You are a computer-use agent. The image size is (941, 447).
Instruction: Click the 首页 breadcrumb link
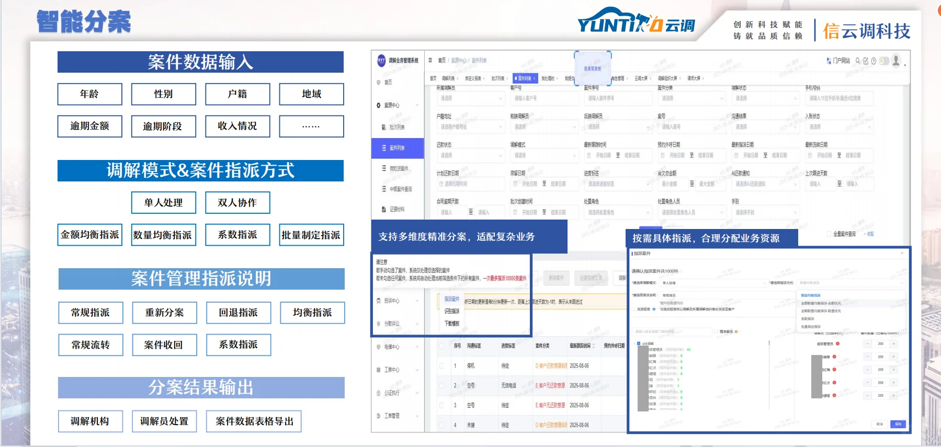click(442, 61)
